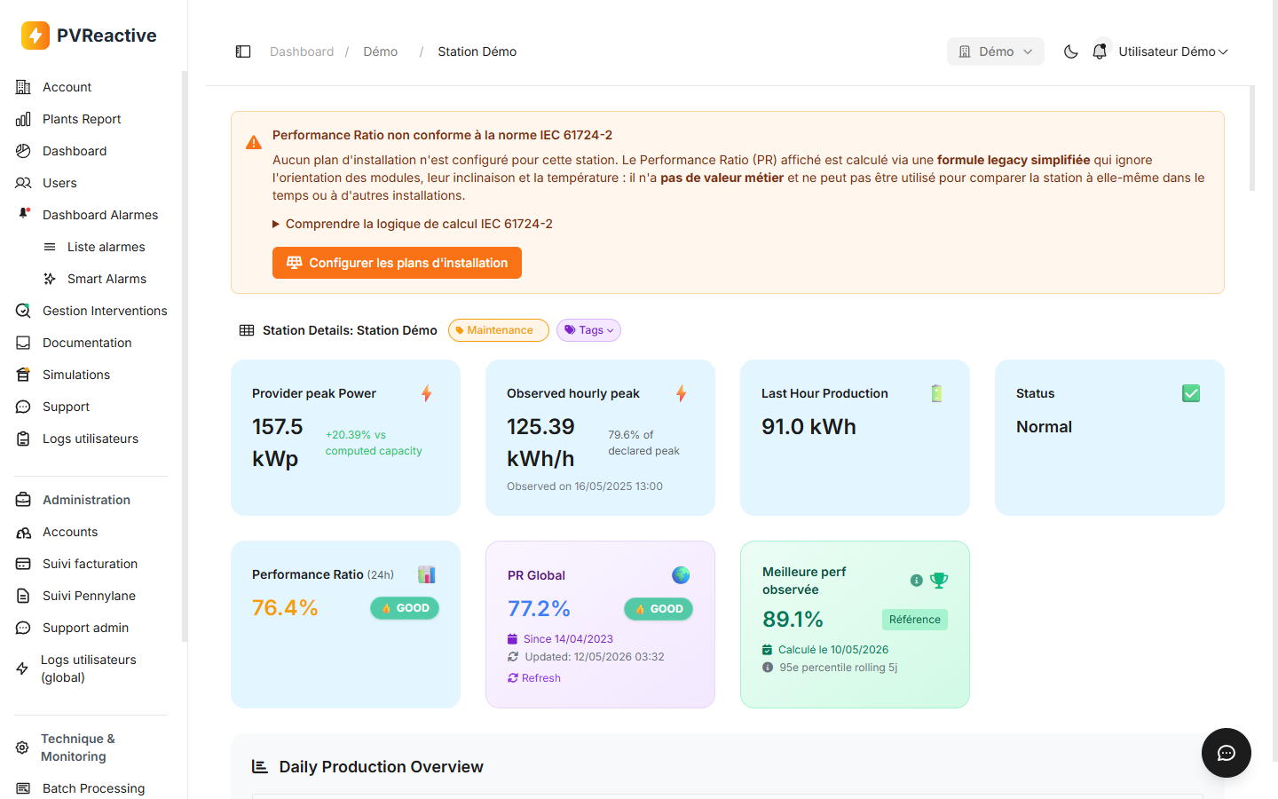The width and height of the screenshot is (1278, 799).
Task: Click the Support chat bubble icon
Action: (23, 407)
